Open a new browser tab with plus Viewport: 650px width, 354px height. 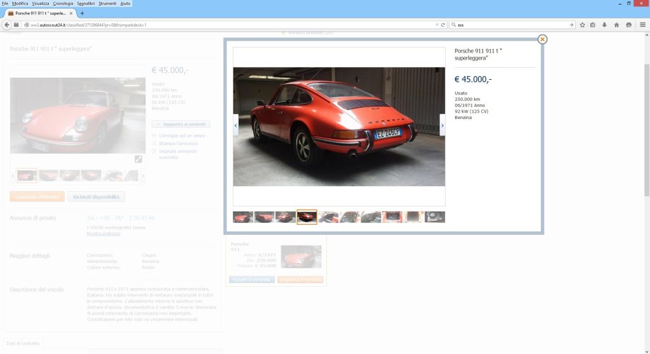pos(82,13)
